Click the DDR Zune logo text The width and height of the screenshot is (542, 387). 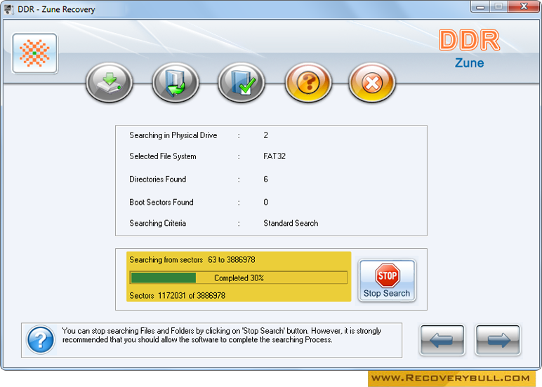[469, 48]
